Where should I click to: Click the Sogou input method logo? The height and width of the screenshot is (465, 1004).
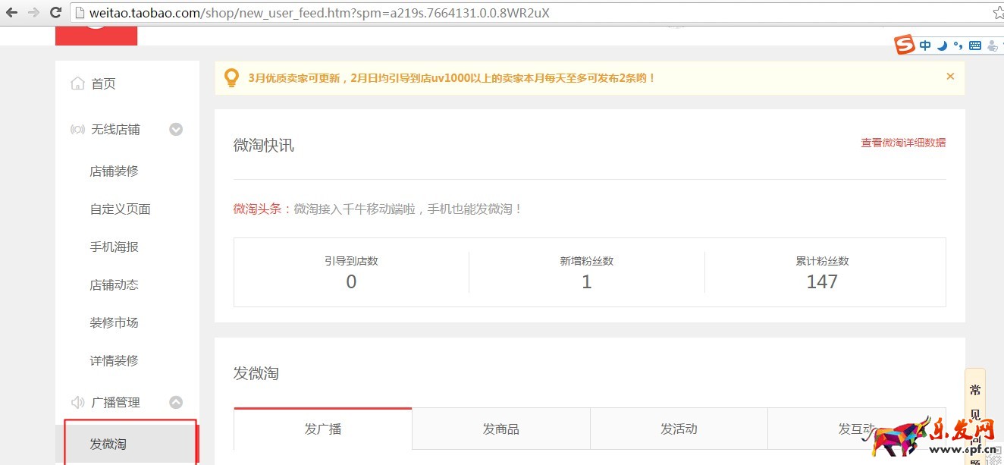click(x=905, y=45)
